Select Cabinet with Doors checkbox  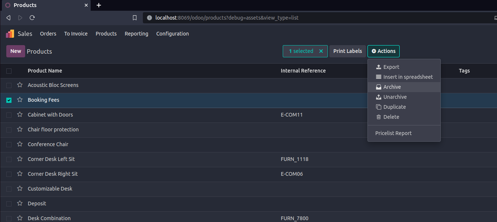pyautogui.click(x=9, y=115)
